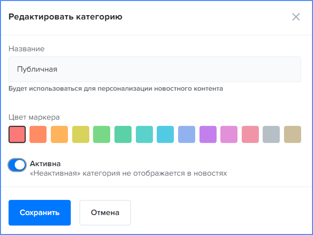Click the Сохранить button
Image resolution: width=313 pixels, height=235 pixels.
pos(39,213)
